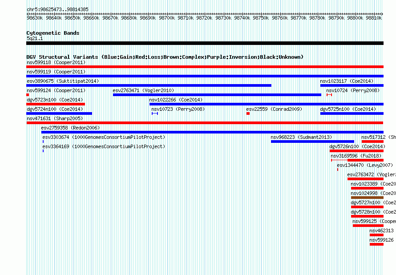Viewport: 396px width, 275px height.
Task: Click the red nsv462313 loss bar
Action: click(x=376, y=235)
